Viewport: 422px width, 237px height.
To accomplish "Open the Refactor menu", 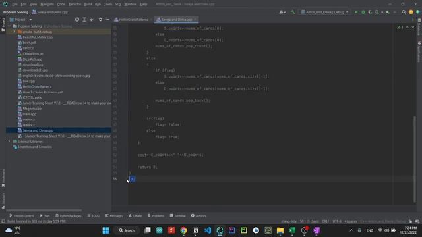I will 75,4.
